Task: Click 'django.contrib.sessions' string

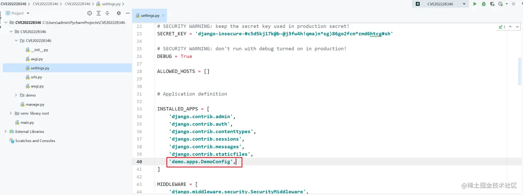Action: click(x=205, y=139)
